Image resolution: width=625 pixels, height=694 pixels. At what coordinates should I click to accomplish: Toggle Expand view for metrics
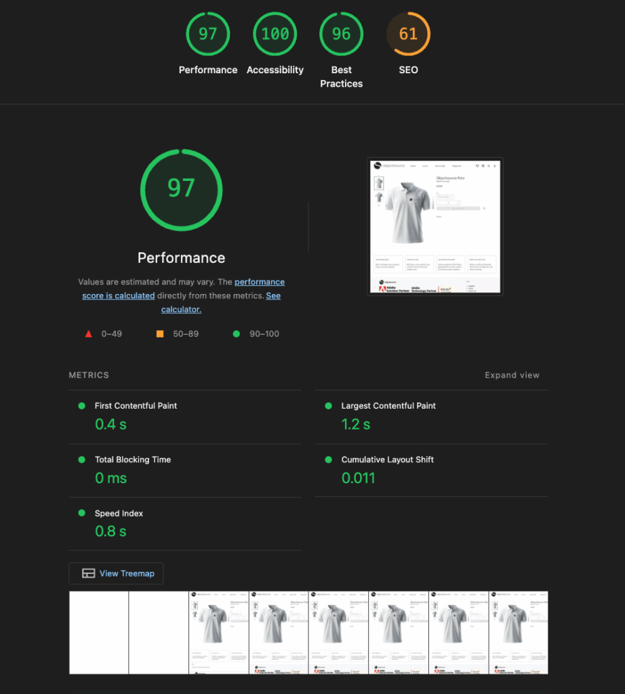(512, 375)
